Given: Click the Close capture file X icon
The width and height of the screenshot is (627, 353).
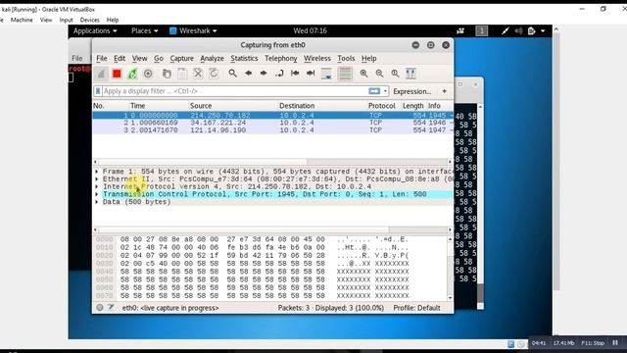Looking at the screenshot, I should click(198, 74).
